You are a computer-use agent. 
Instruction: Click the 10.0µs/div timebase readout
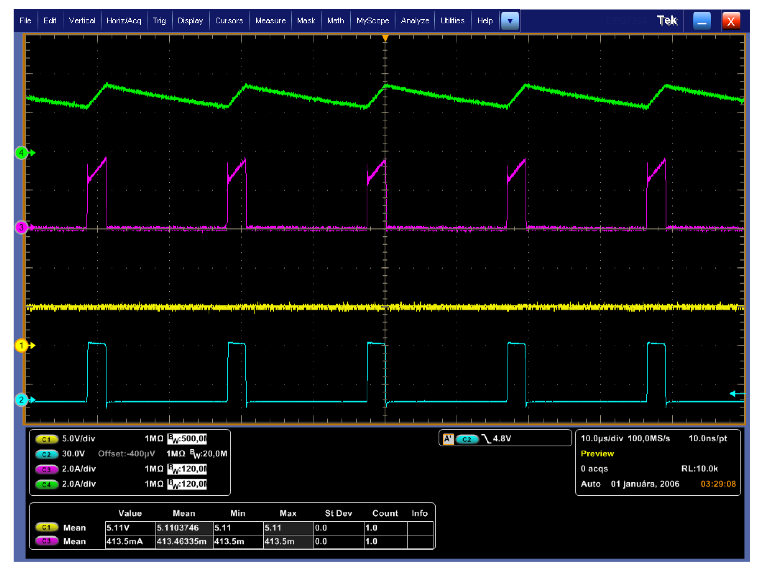pyautogui.click(x=602, y=438)
